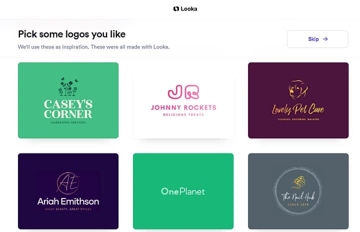Click the Delicious Treats tagline
This screenshot has width=360, height=232.
click(x=183, y=114)
